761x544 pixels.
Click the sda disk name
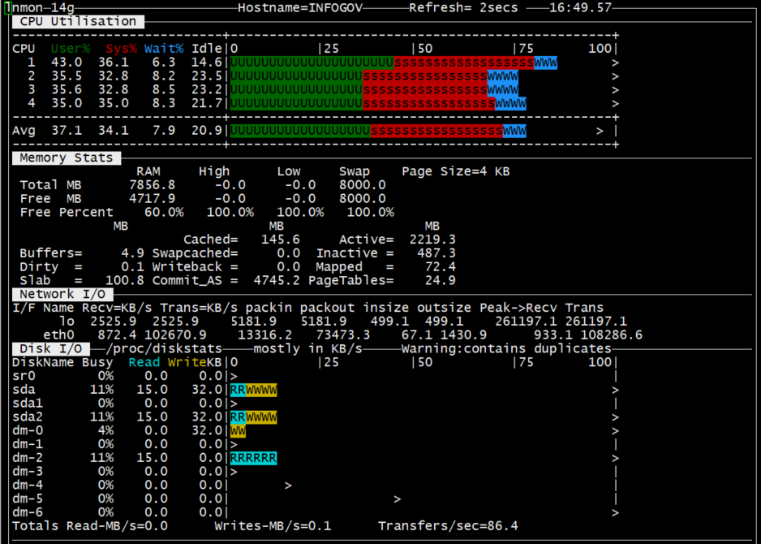click(24, 390)
